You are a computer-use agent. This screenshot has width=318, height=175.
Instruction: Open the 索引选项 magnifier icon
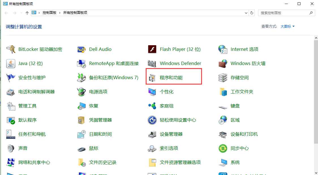pos(152,148)
